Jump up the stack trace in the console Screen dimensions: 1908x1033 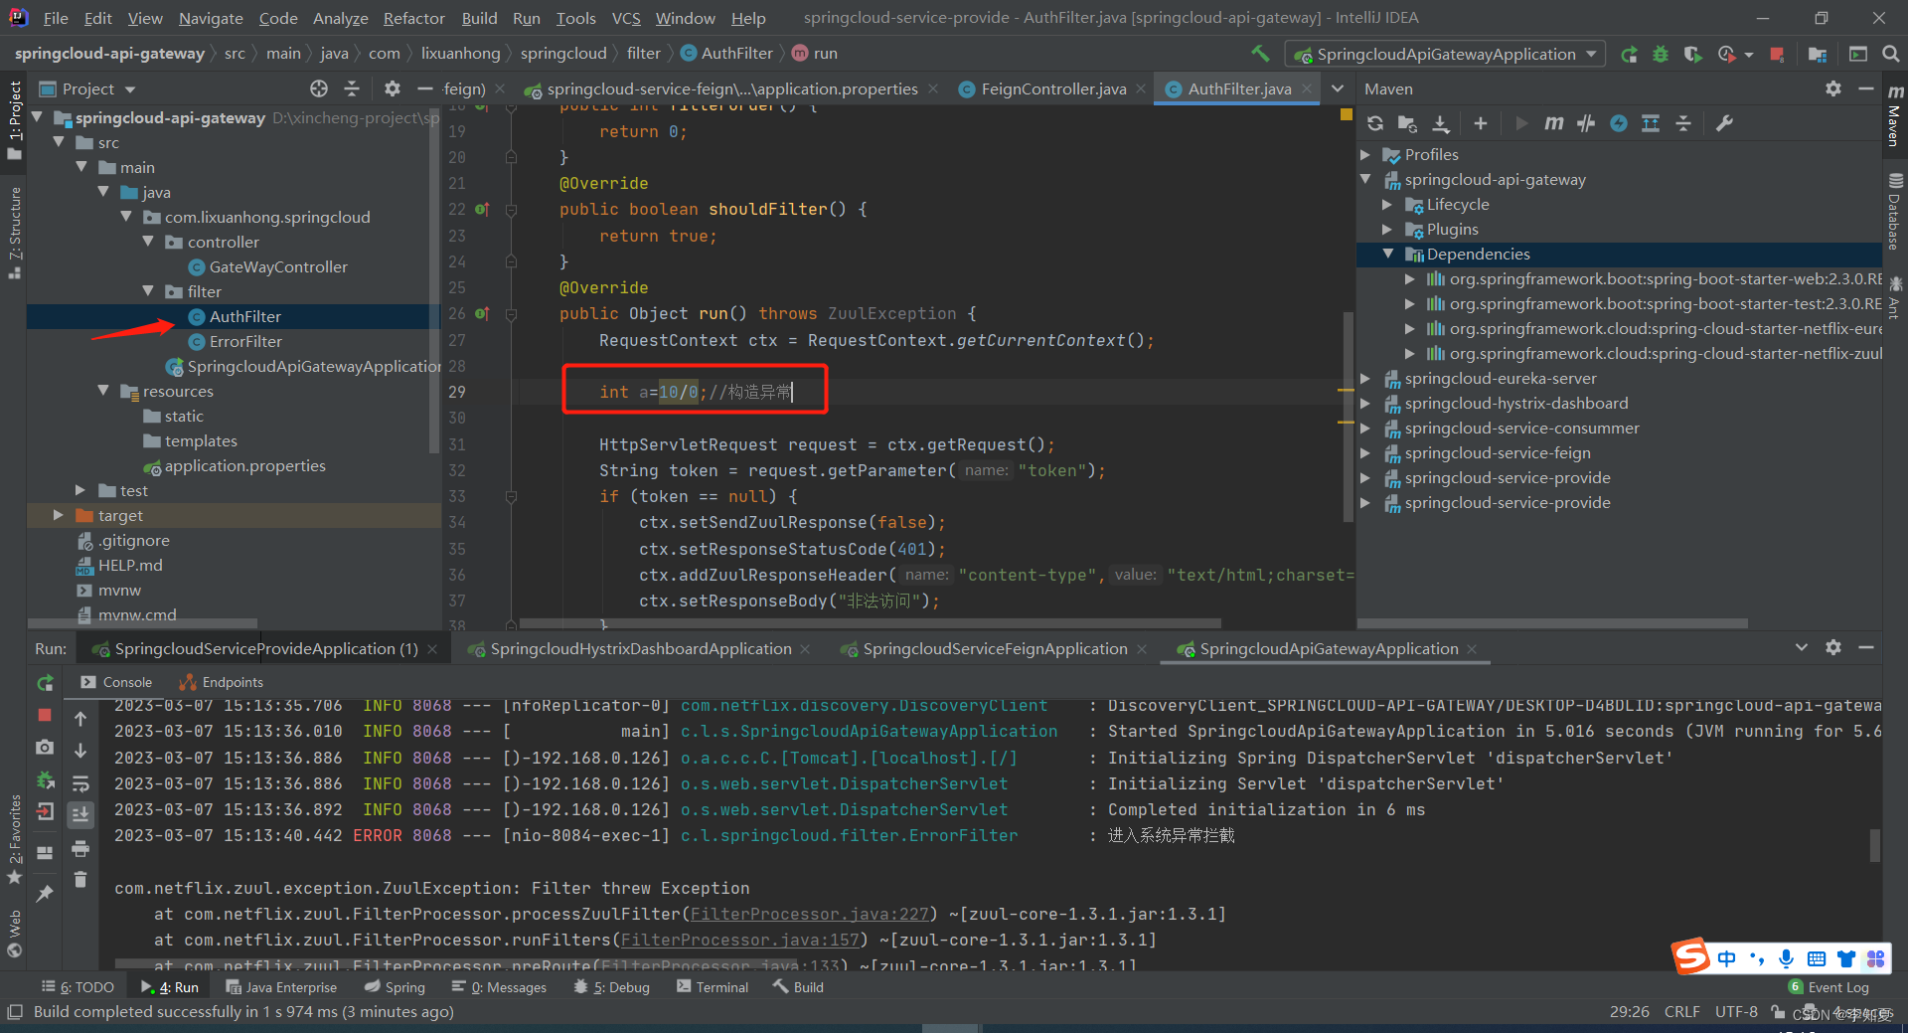[80, 718]
